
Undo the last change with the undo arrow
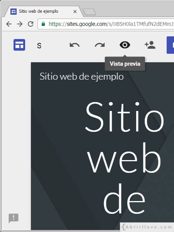click(75, 45)
